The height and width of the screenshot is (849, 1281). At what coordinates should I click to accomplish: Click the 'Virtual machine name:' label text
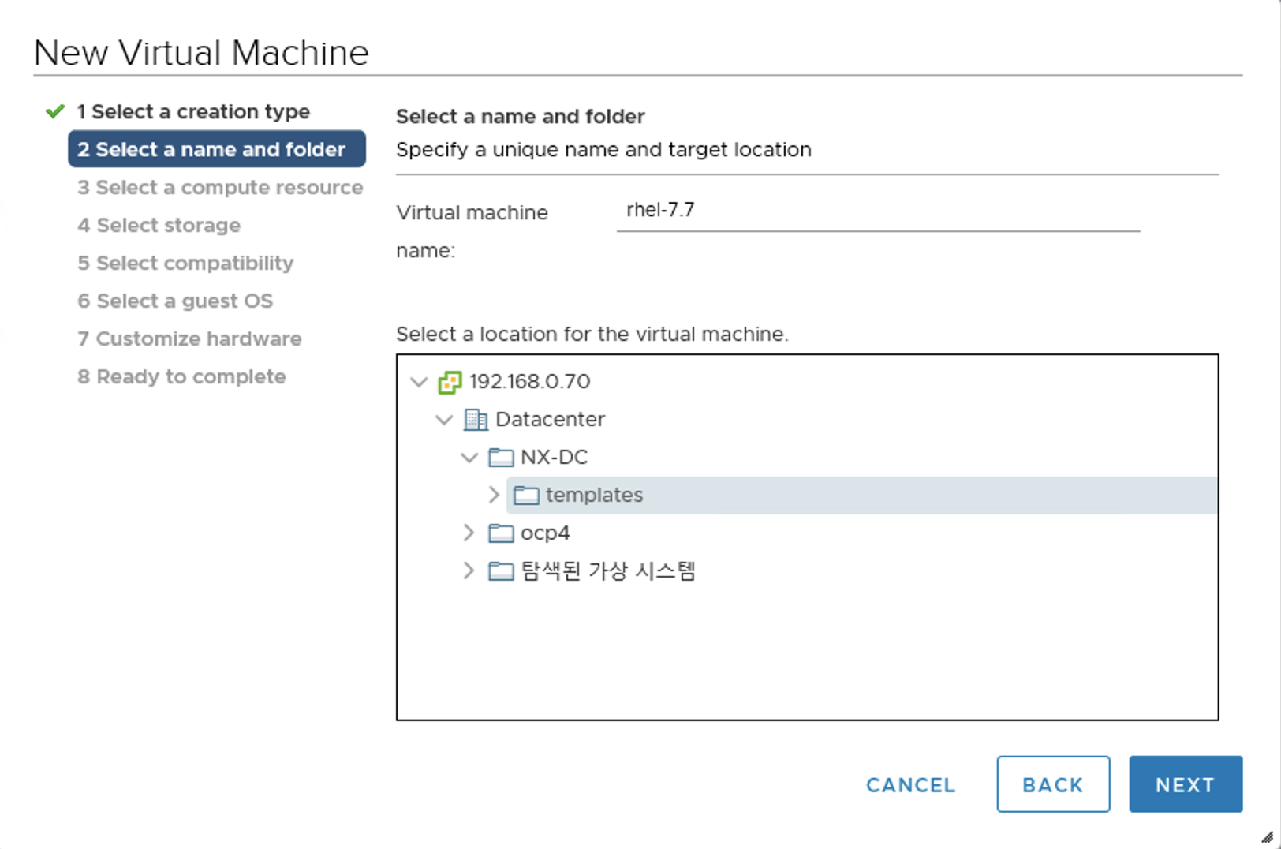[472, 231]
